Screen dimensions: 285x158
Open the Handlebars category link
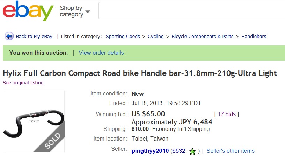click(x=254, y=36)
